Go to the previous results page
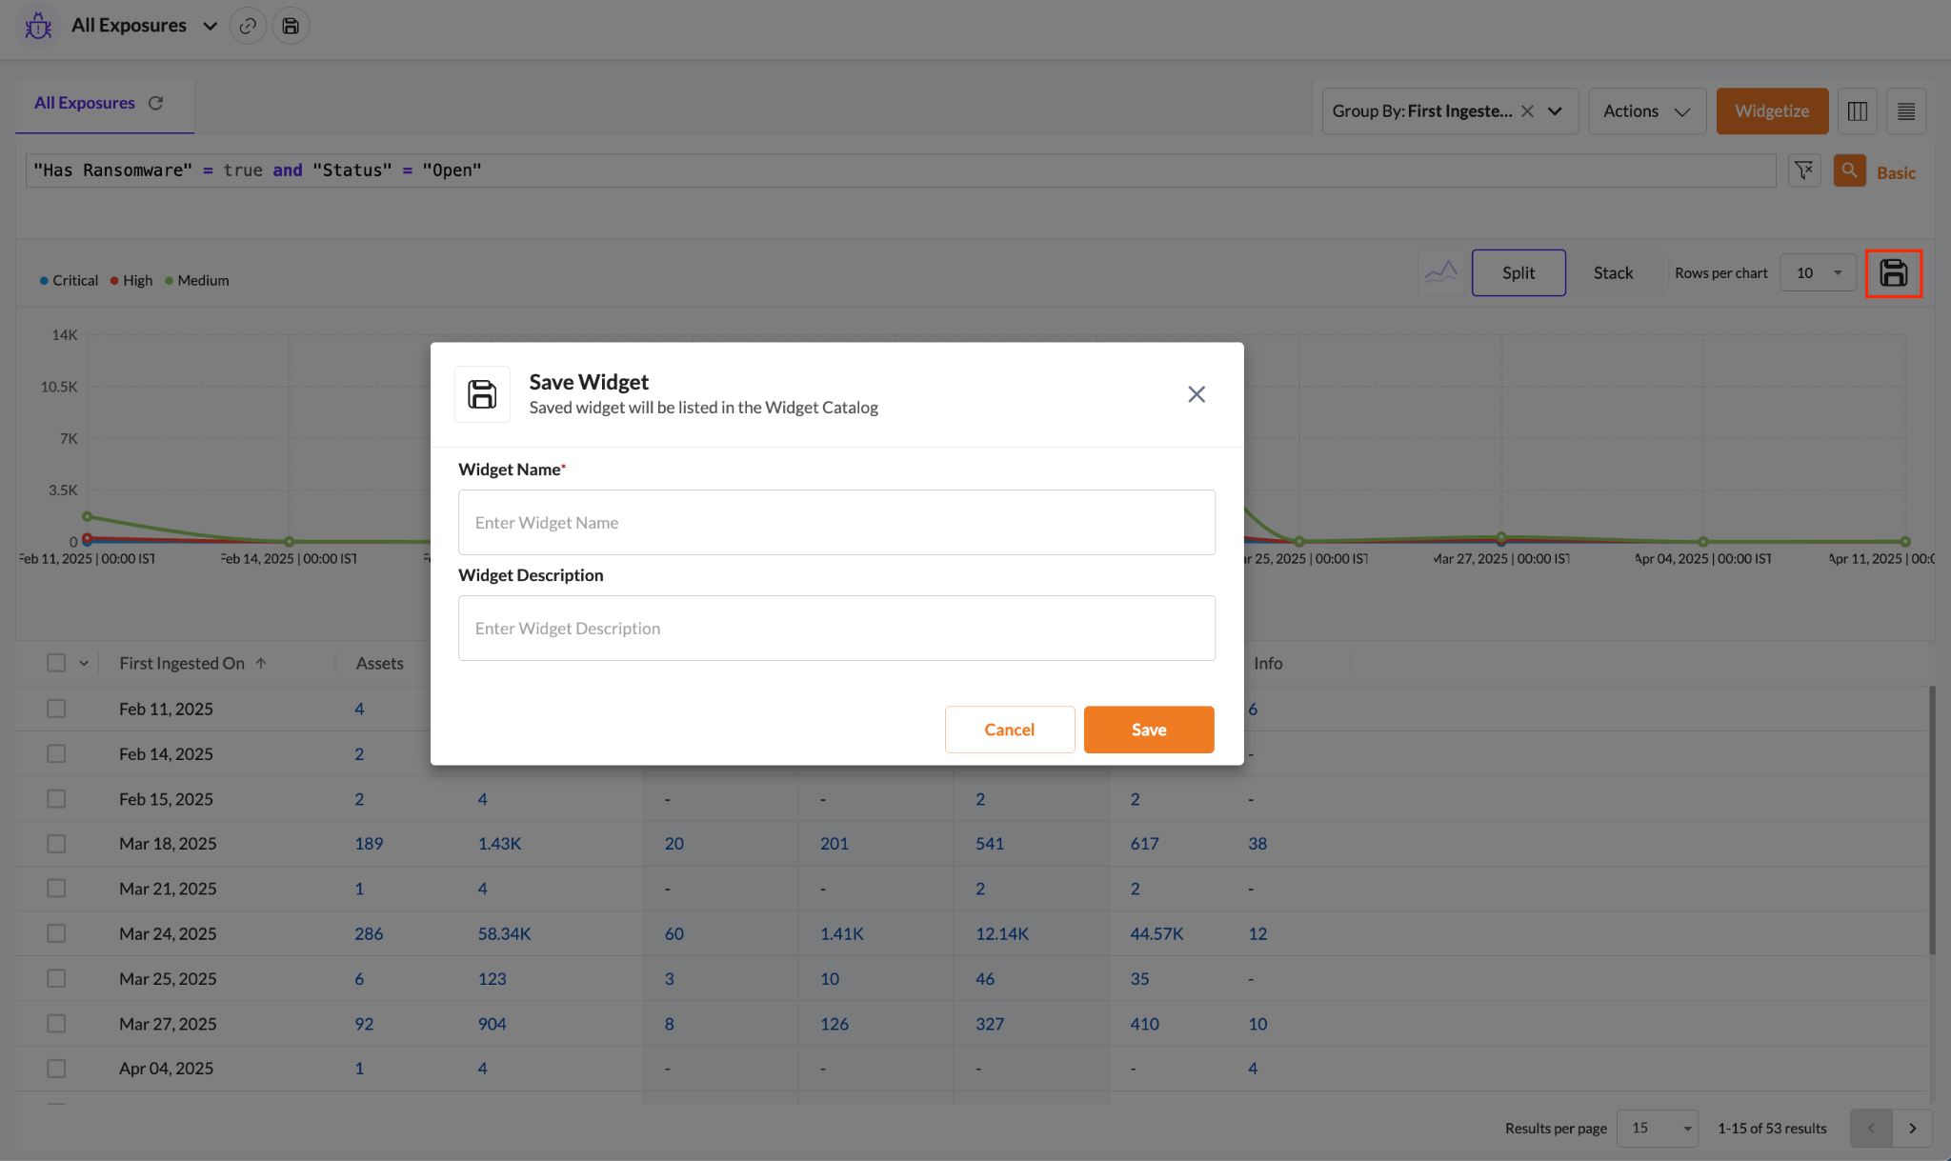 (x=1871, y=1128)
